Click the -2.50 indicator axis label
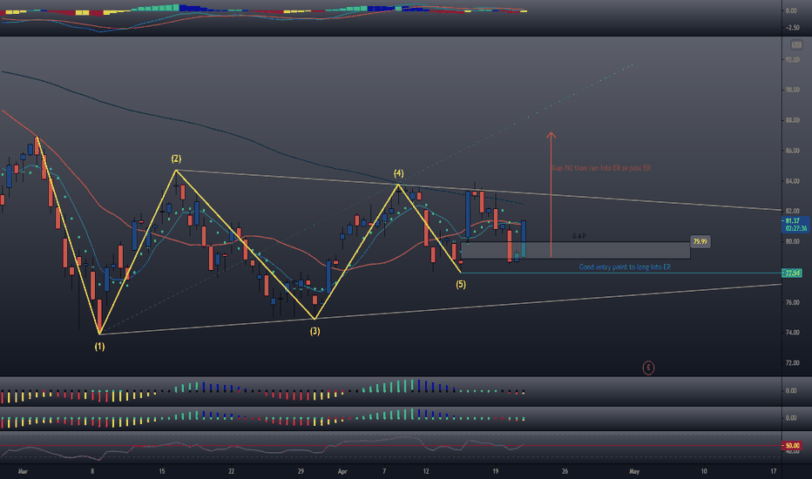This screenshot has height=479, width=812. click(792, 28)
